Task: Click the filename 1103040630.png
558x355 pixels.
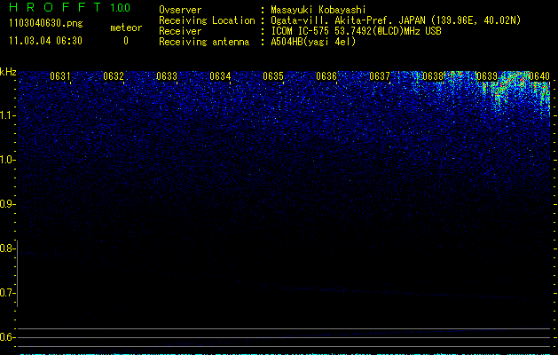Action: click(45, 24)
